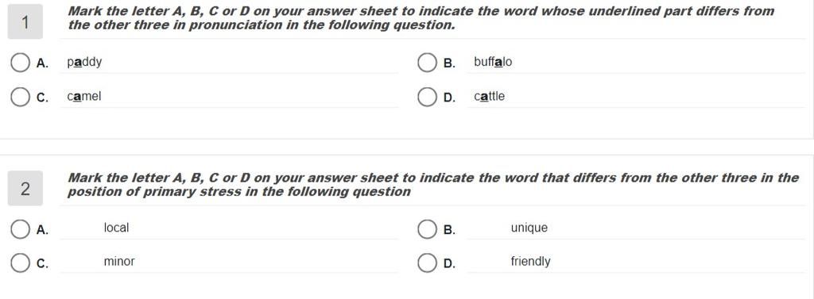Click the answer text 'paddy'
Image resolution: width=814 pixels, height=299 pixels.
[x=84, y=62]
